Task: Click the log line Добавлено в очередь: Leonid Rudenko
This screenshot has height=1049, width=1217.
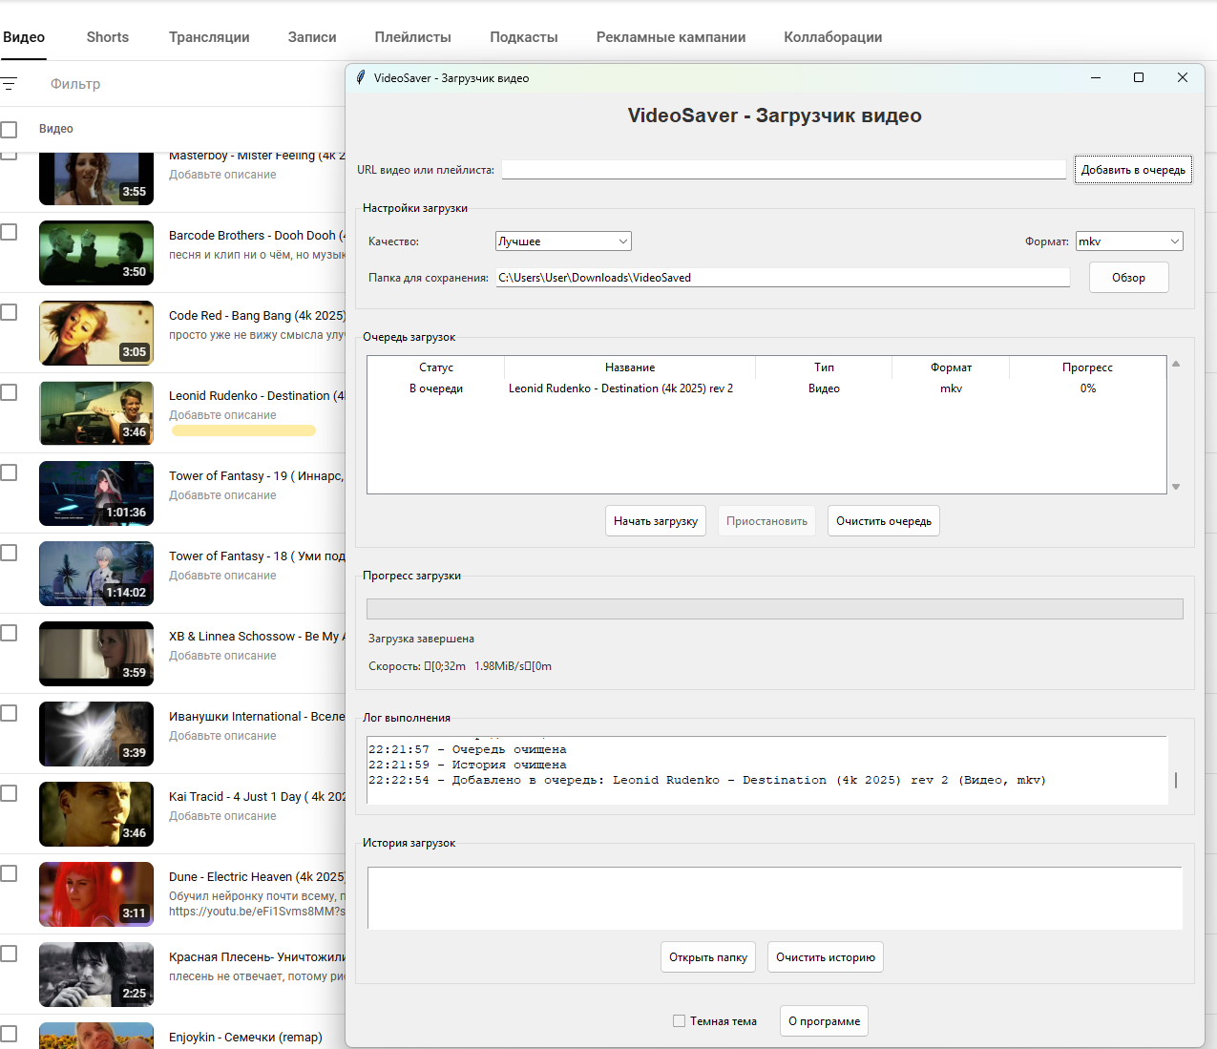Action: click(707, 780)
